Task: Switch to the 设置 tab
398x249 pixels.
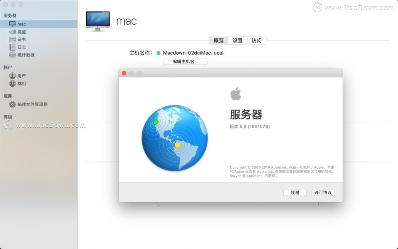Action: click(238, 40)
